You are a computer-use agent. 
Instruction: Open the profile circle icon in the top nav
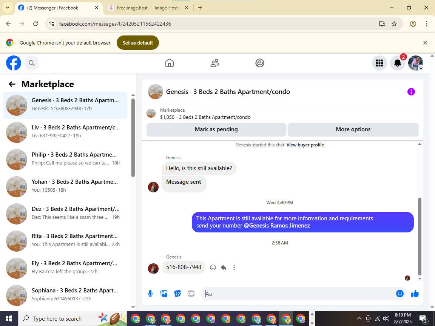260,63
